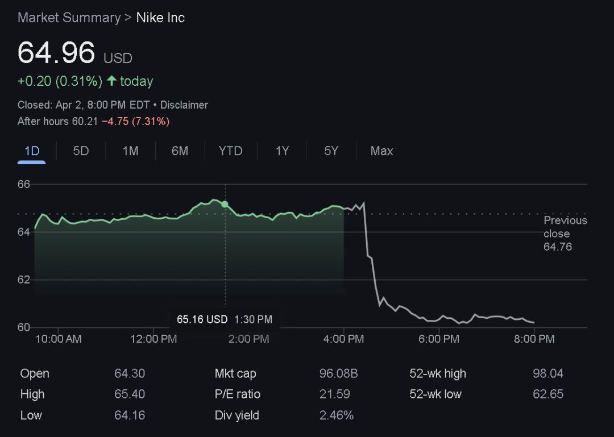This screenshot has height=437, width=614.
Task: Click the Nike Inc breadcrumb title
Action: (x=160, y=18)
